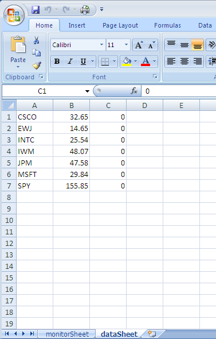Go to previous sheet navigation arrow

point(15,334)
